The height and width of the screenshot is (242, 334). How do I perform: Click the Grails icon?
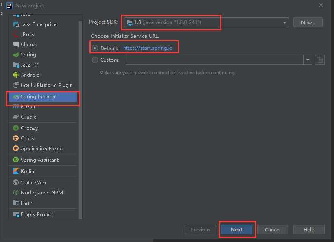click(x=16, y=138)
